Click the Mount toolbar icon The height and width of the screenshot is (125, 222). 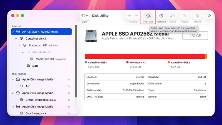(x=197, y=16)
